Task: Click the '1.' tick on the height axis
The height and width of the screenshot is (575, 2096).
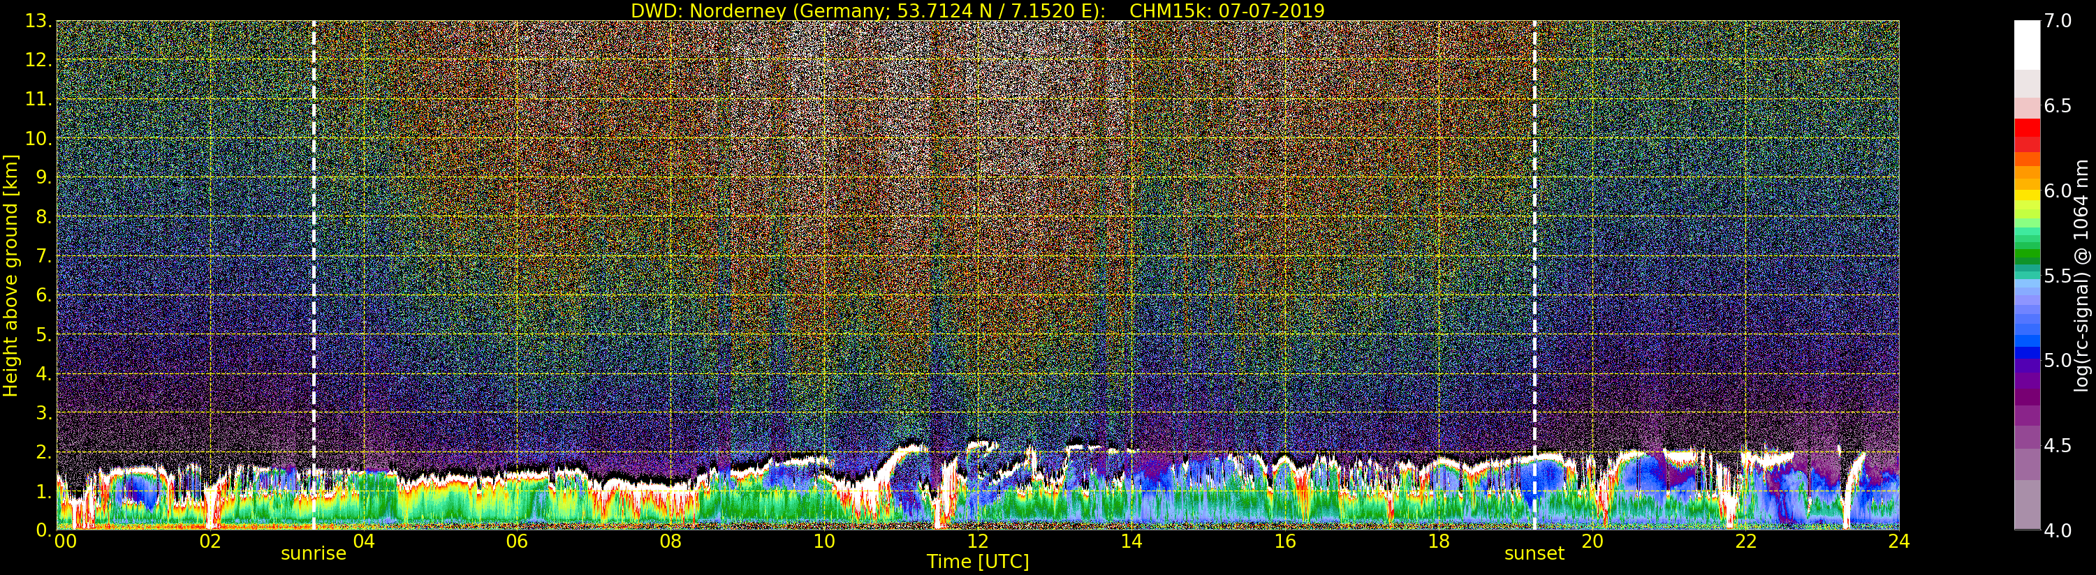Action: tap(45, 491)
